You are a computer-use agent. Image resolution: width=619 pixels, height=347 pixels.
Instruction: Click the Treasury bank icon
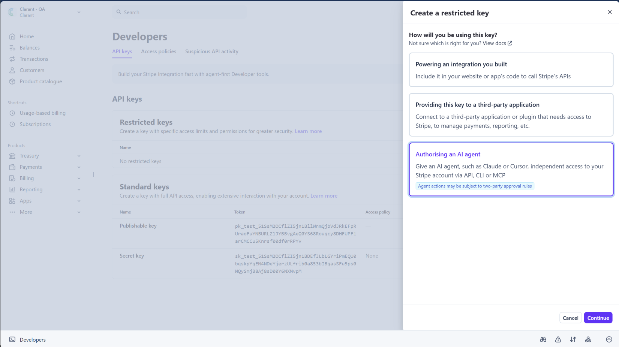pos(12,156)
